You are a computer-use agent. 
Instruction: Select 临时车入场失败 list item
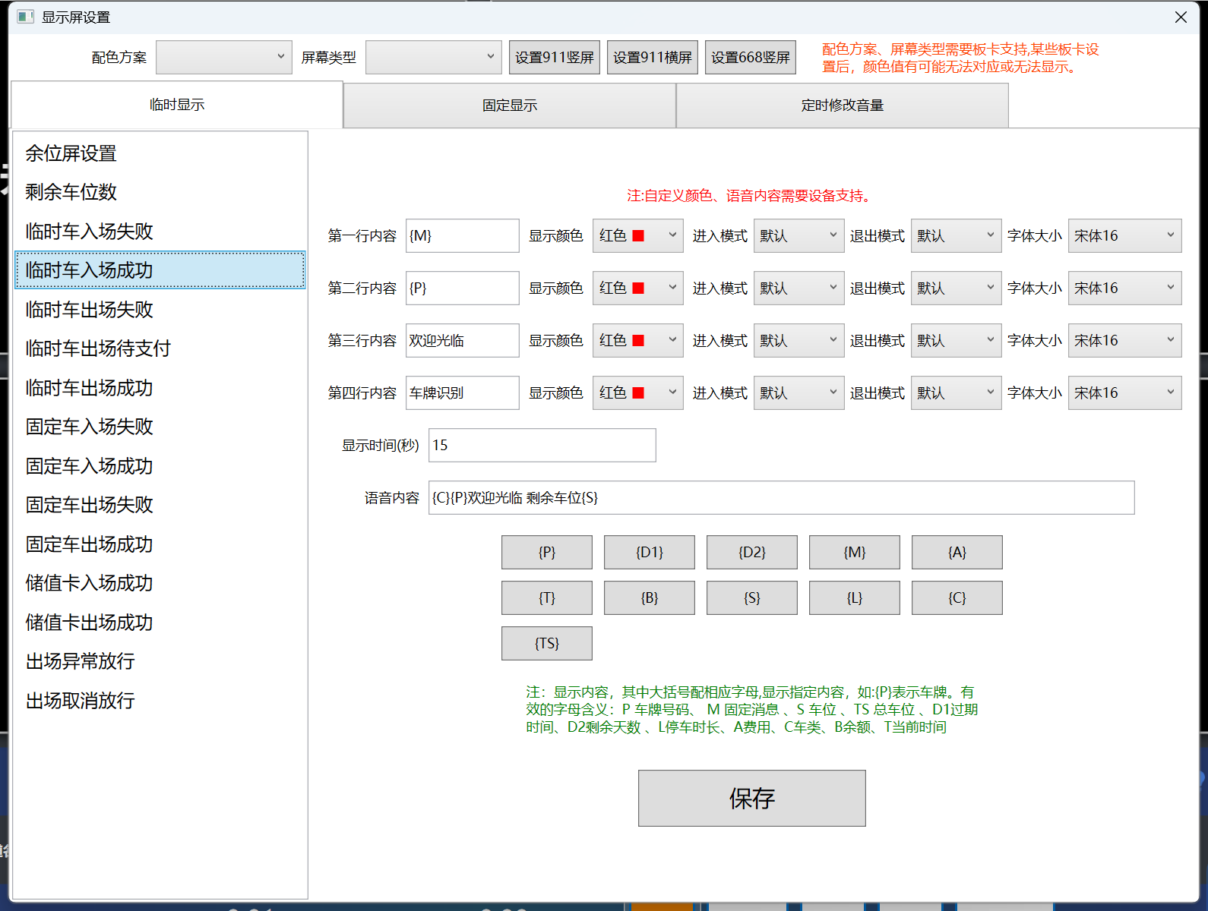(160, 232)
